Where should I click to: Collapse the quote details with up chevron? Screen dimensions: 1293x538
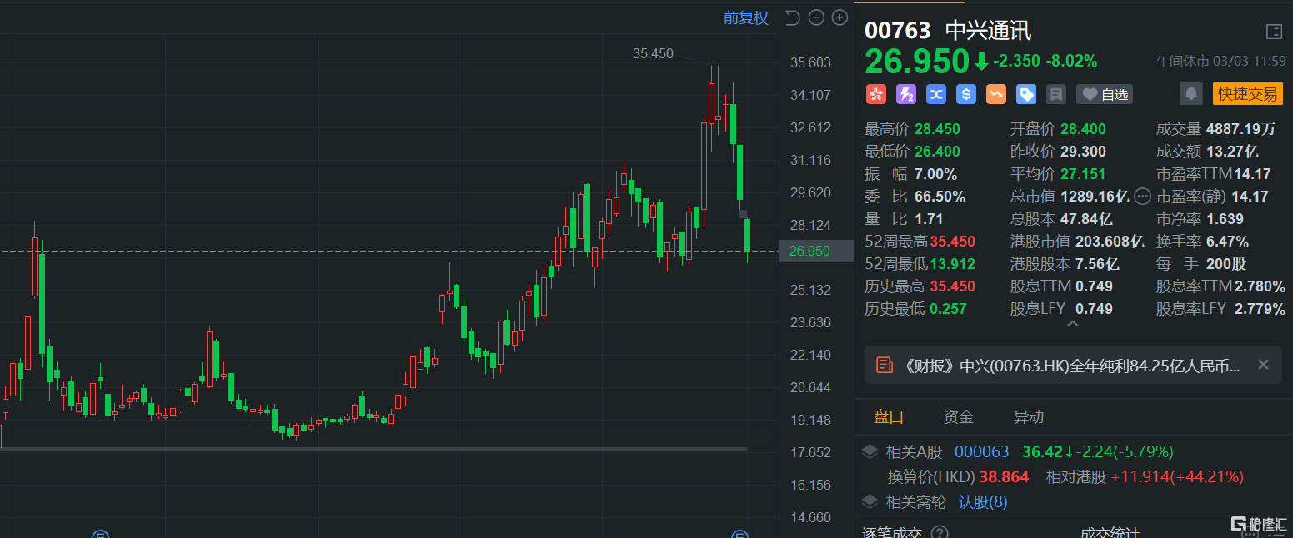pos(1073,324)
